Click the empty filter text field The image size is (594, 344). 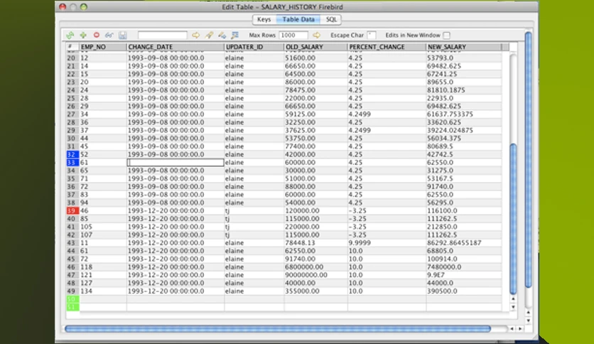point(162,36)
